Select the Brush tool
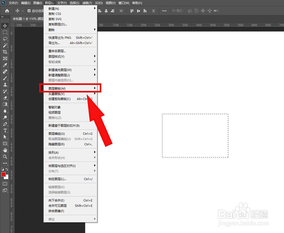The image size is (284, 233). click(x=5, y=78)
